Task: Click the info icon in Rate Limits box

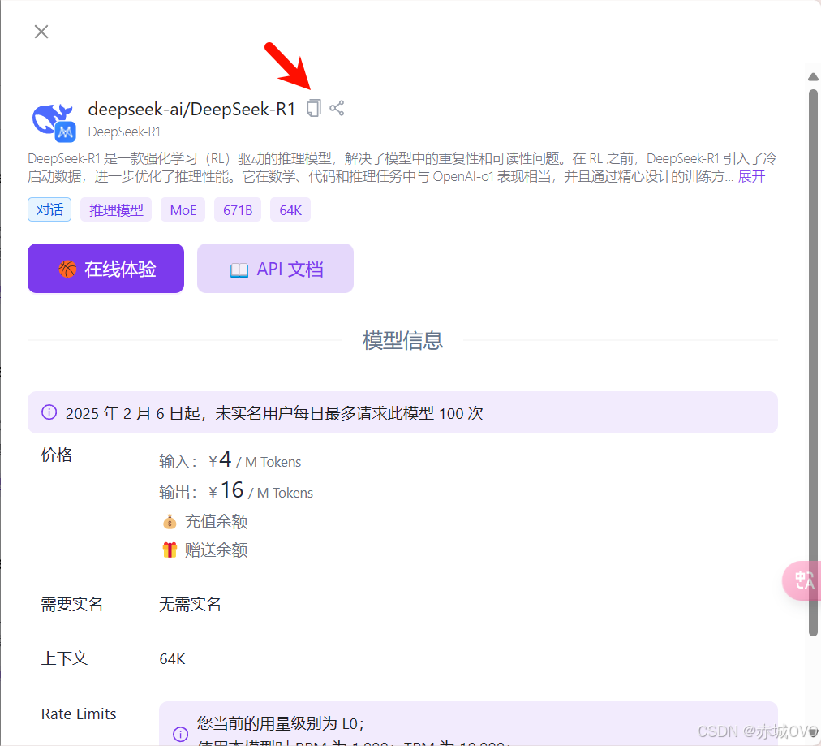Action: [181, 734]
